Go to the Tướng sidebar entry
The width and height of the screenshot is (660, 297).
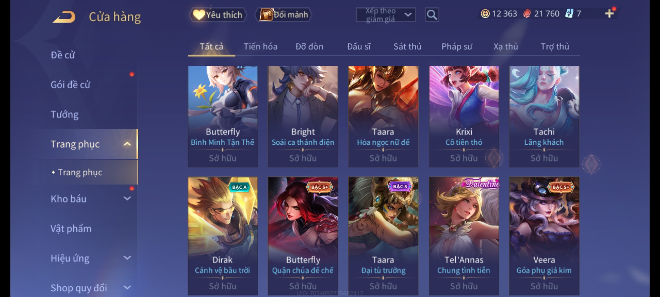point(65,114)
